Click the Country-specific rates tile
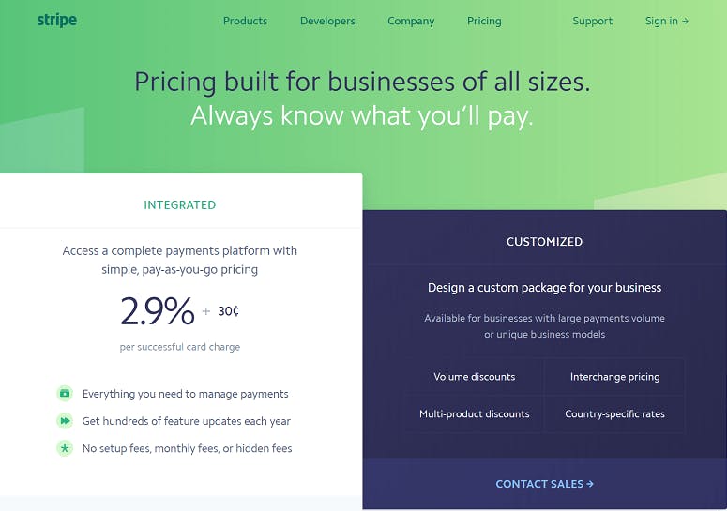 (614, 413)
